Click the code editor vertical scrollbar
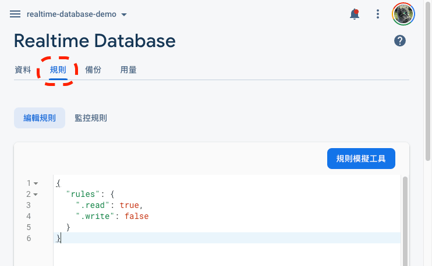Image resolution: width=432 pixels, height=266 pixels. [405, 220]
